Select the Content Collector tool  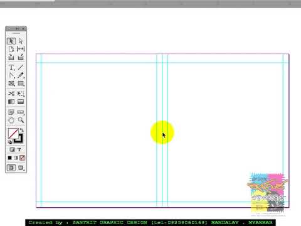tap(11, 57)
